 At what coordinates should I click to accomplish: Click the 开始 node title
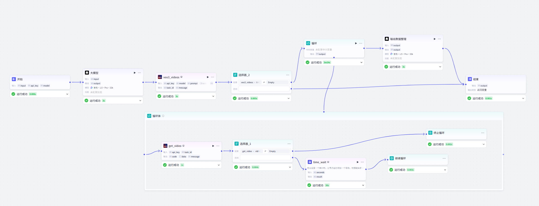click(20, 79)
